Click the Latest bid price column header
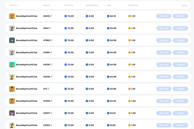Image resolution: width=194 pixels, height=129 pixels. [x=92, y=5]
